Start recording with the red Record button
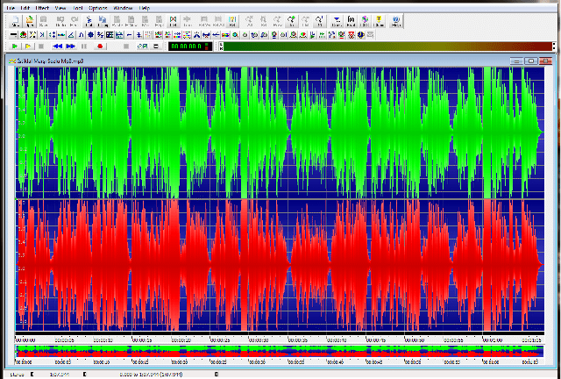 pos(100,46)
